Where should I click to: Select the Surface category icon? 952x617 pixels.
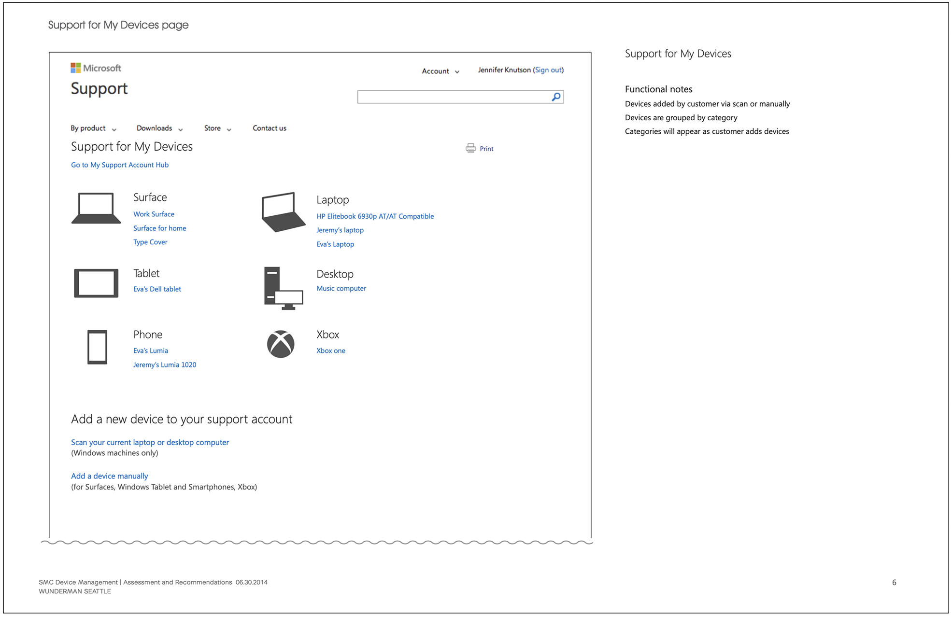[x=96, y=209]
